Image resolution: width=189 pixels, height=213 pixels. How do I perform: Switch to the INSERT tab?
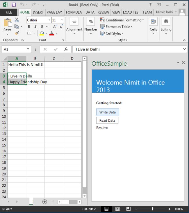point(38,12)
